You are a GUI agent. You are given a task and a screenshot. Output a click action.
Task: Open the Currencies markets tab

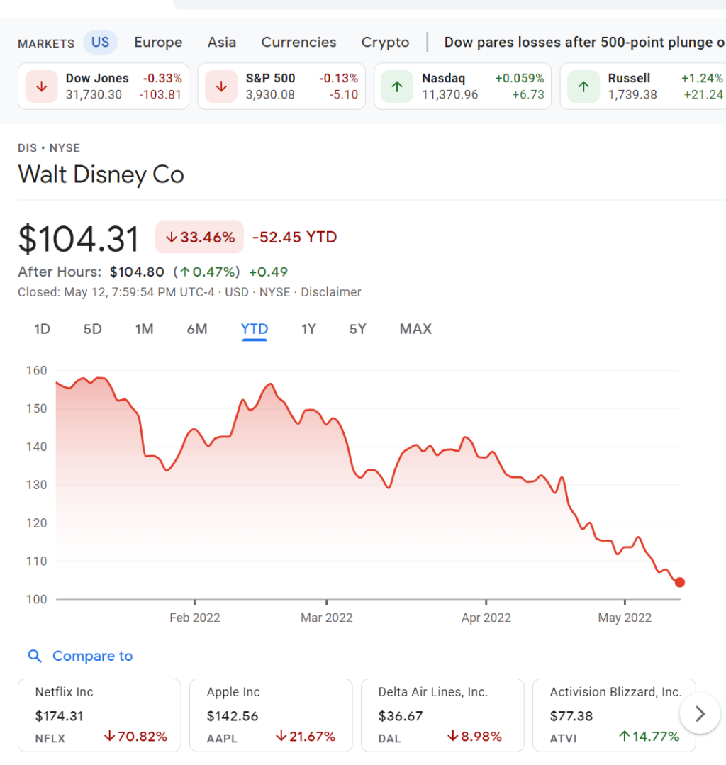[298, 43]
